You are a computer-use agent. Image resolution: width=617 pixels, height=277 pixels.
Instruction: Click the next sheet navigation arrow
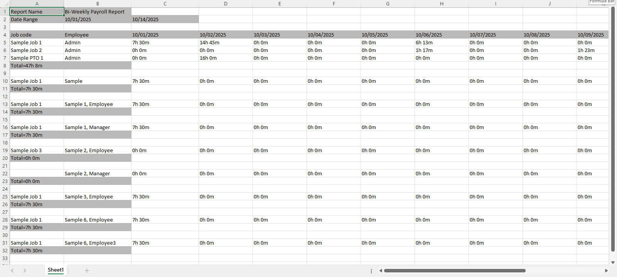pyautogui.click(x=25, y=270)
